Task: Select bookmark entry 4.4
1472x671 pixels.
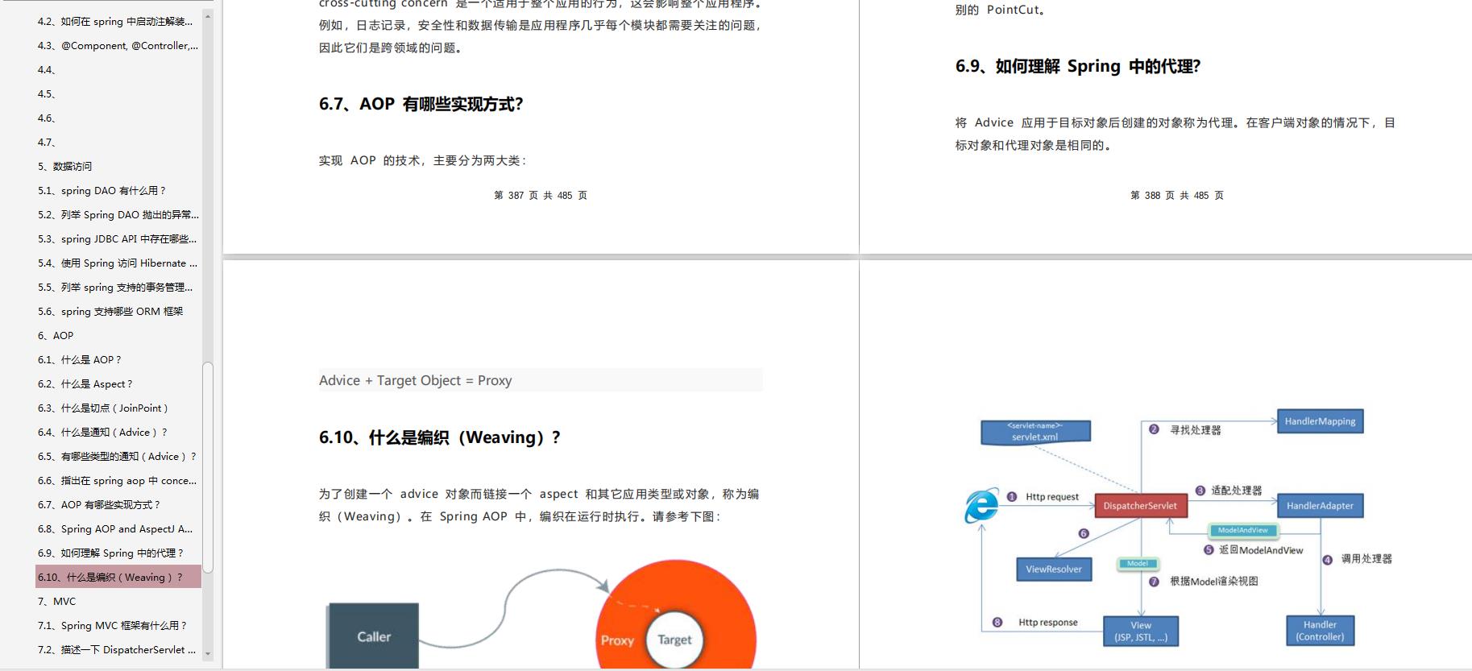Action: (47, 70)
